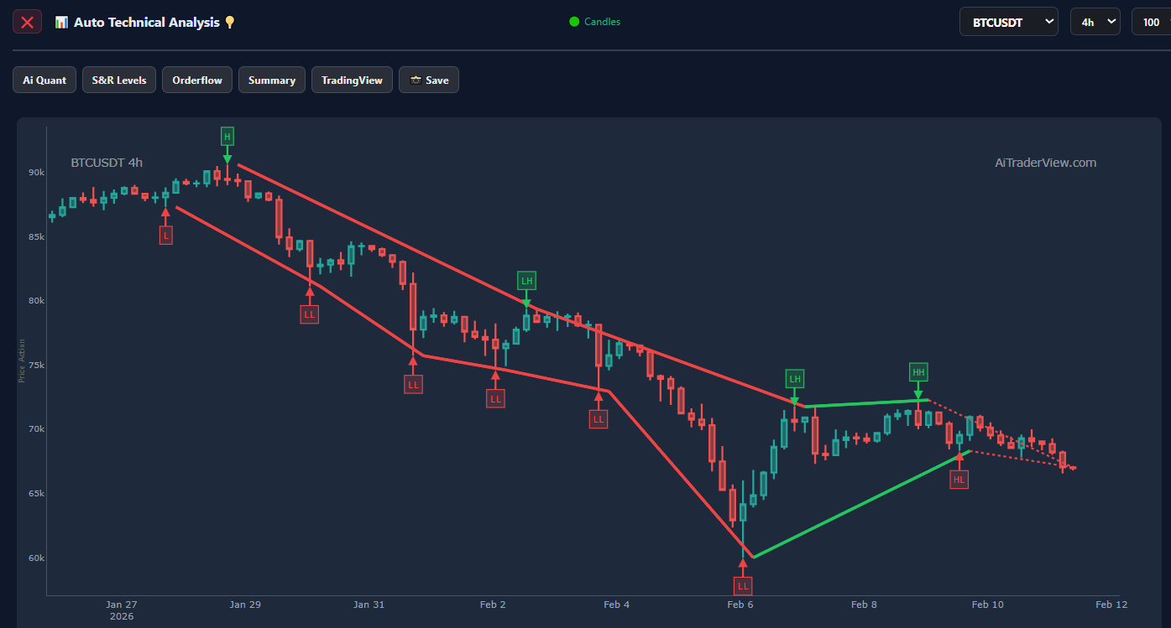
Task: Open the Summary section
Action: pyautogui.click(x=272, y=80)
